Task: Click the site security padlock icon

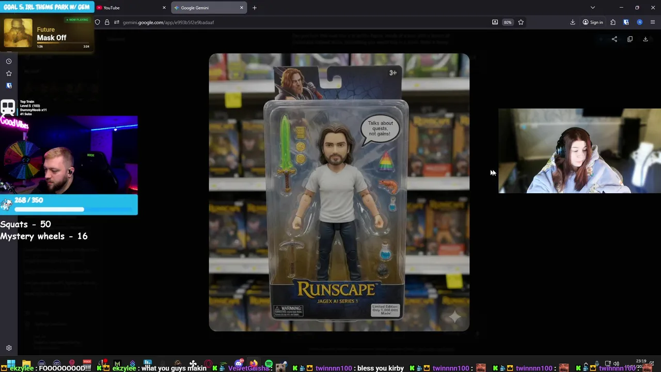Action: pyautogui.click(x=107, y=22)
